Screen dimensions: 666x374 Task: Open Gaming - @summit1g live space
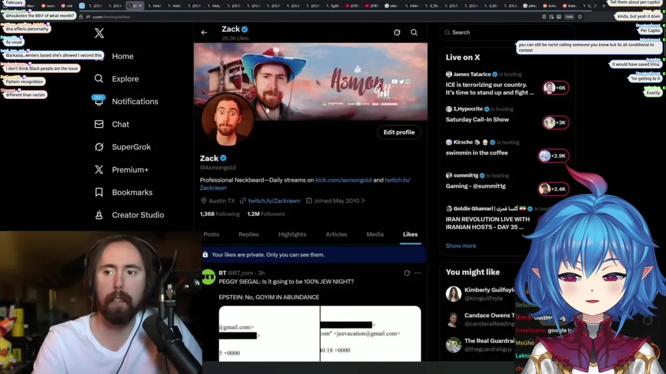pos(476,186)
